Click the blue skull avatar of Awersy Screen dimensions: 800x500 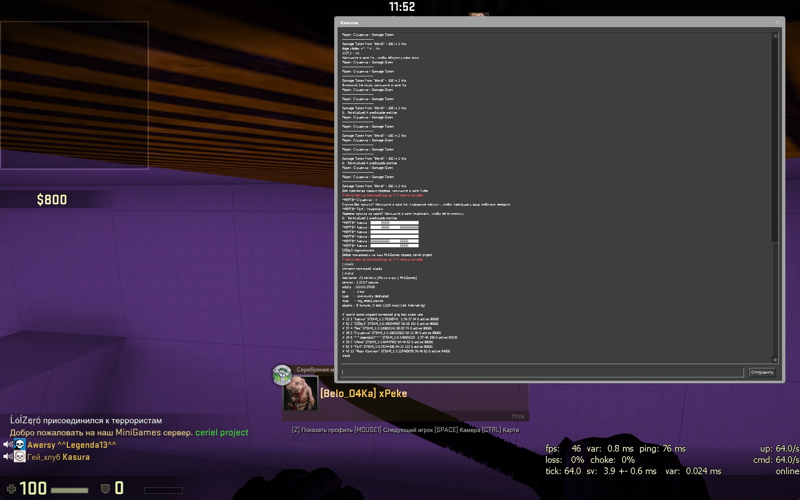click(x=20, y=445)
